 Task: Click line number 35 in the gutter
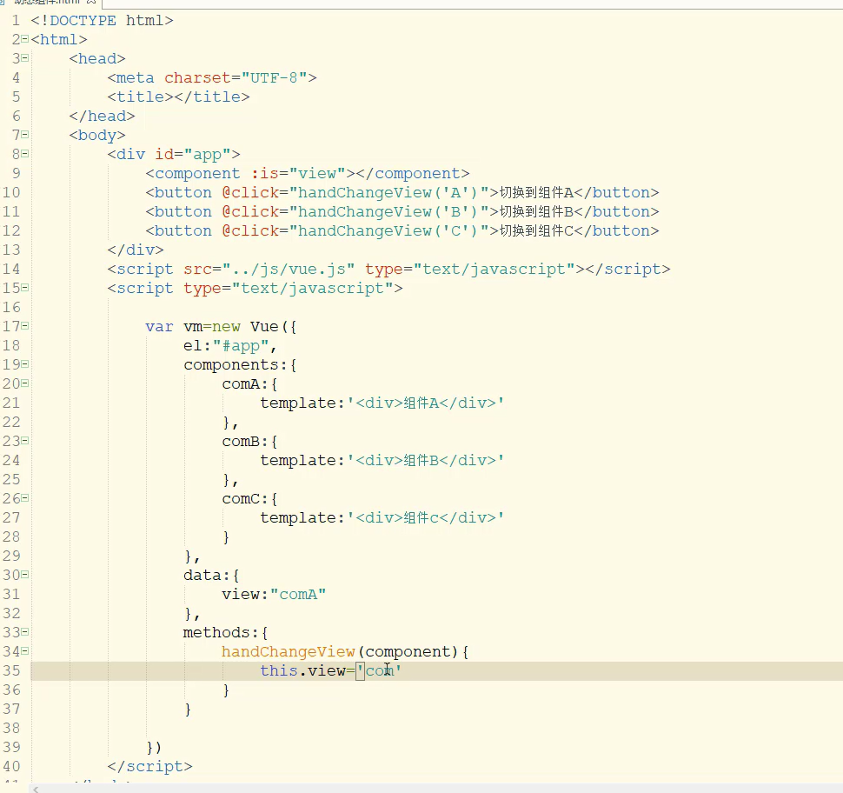(x=11, y=671)
